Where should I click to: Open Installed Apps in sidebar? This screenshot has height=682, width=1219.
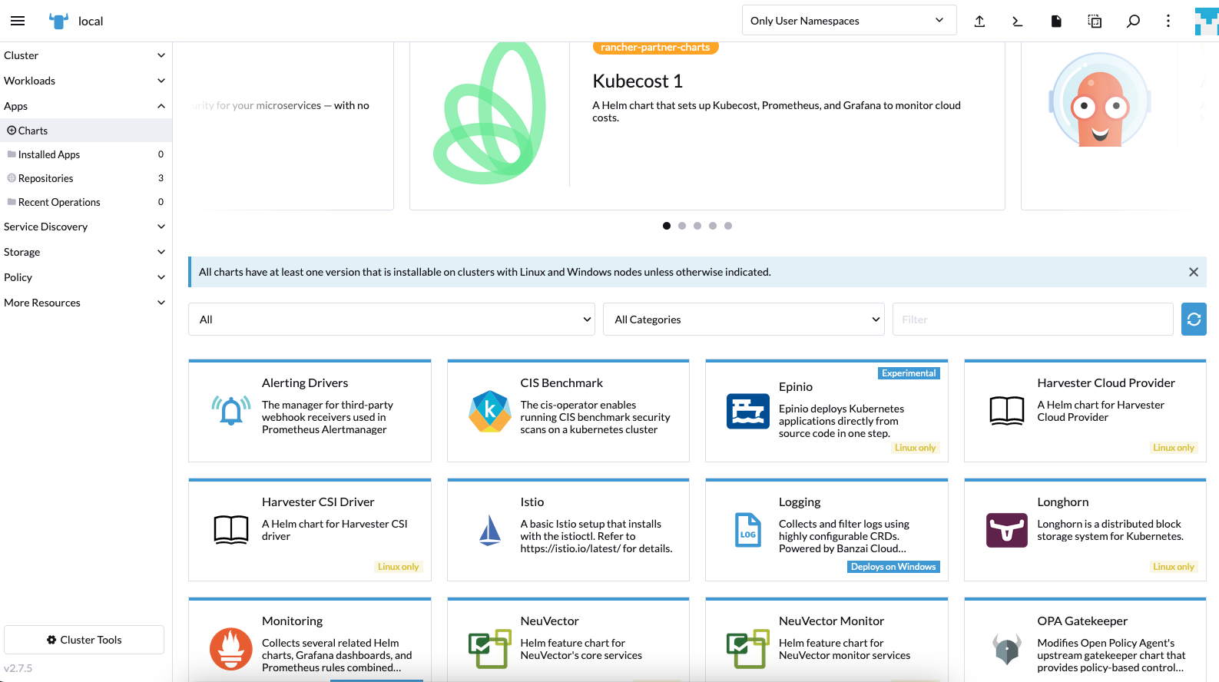[x=86, y=154]
